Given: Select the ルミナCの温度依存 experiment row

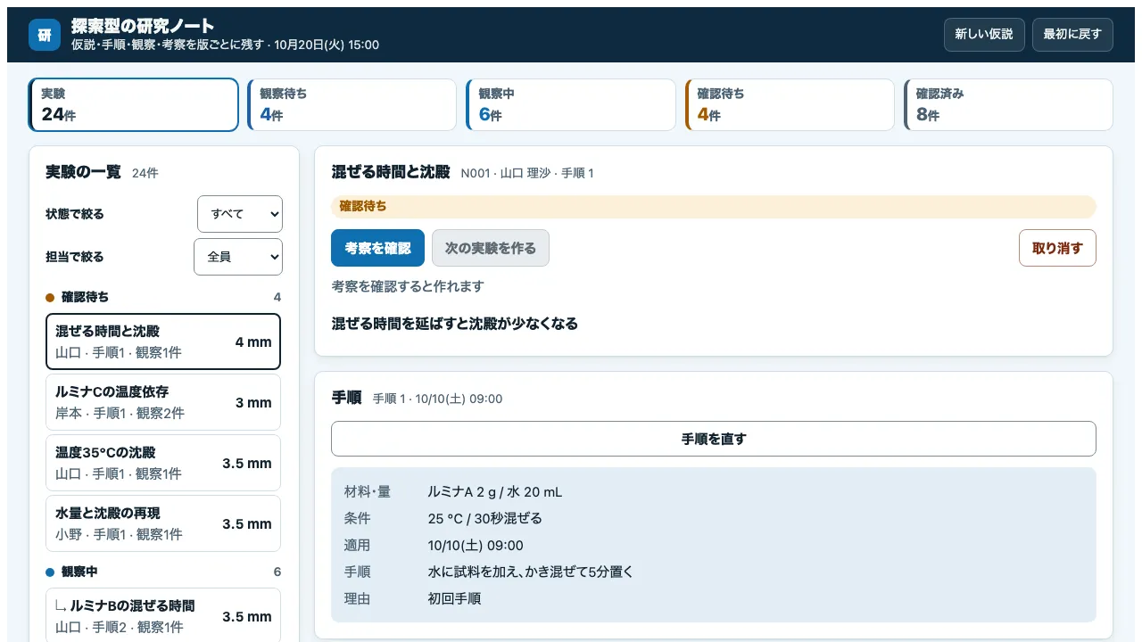Looking at the screenshot, I should (x=163, y=402).
